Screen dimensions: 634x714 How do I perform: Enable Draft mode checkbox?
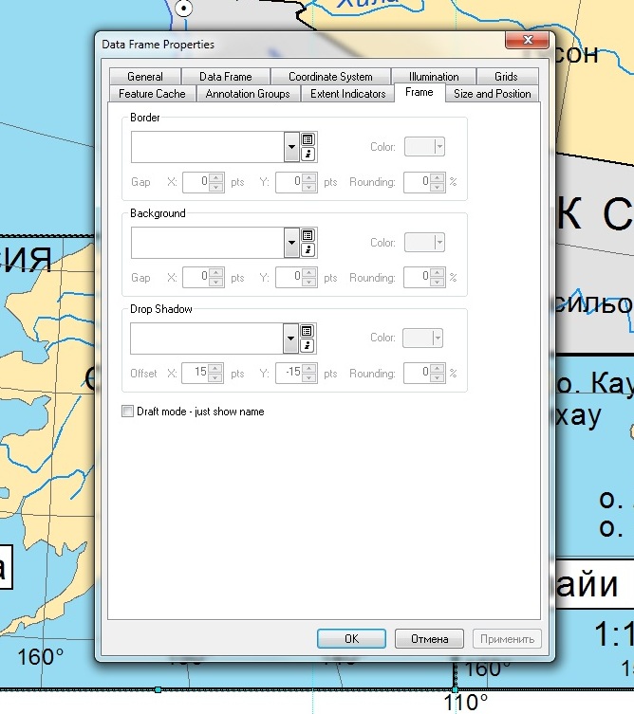(x=127, y=412)
